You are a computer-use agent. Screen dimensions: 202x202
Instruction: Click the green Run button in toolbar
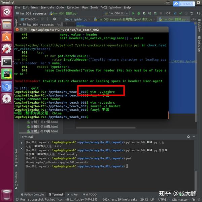(133, 13)
